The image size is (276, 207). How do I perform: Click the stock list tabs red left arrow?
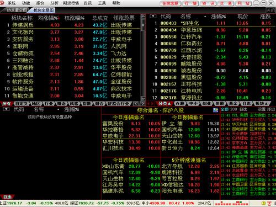pyautogui.click(x=148, y=104)
